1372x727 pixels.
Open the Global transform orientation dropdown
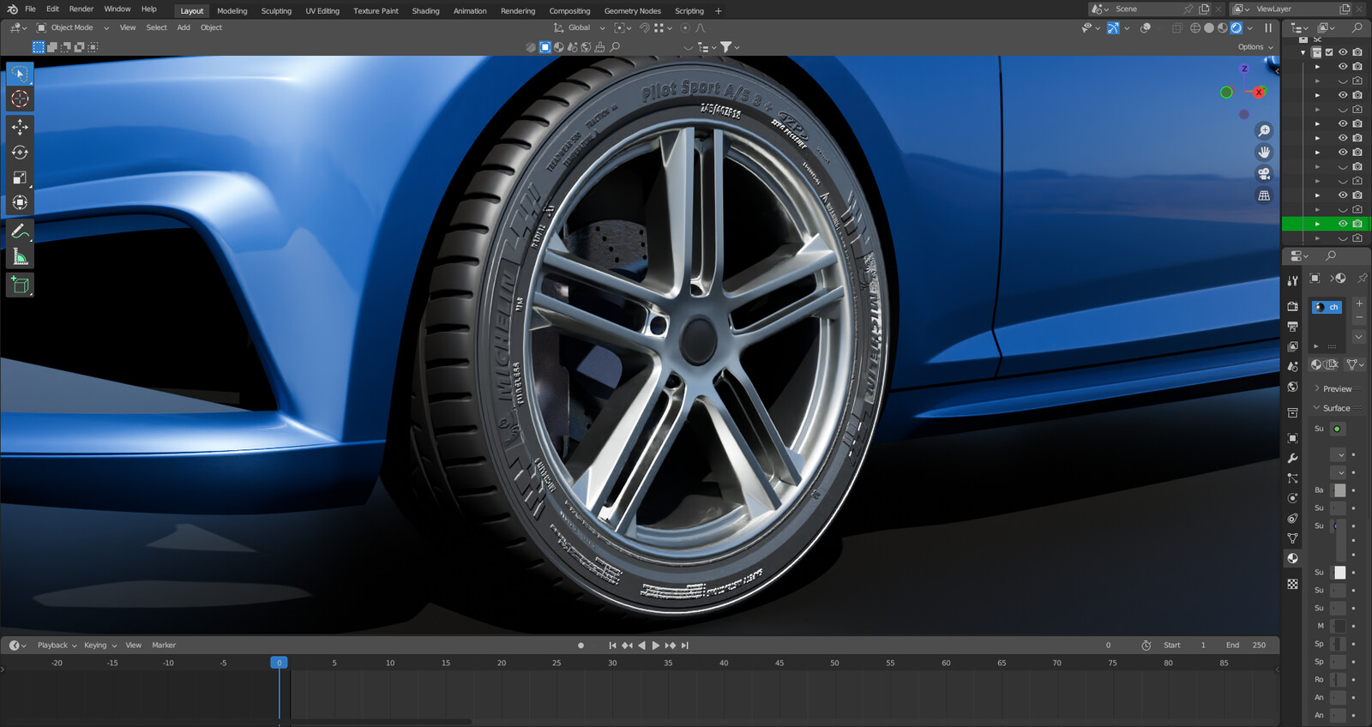tap(580, 27)
